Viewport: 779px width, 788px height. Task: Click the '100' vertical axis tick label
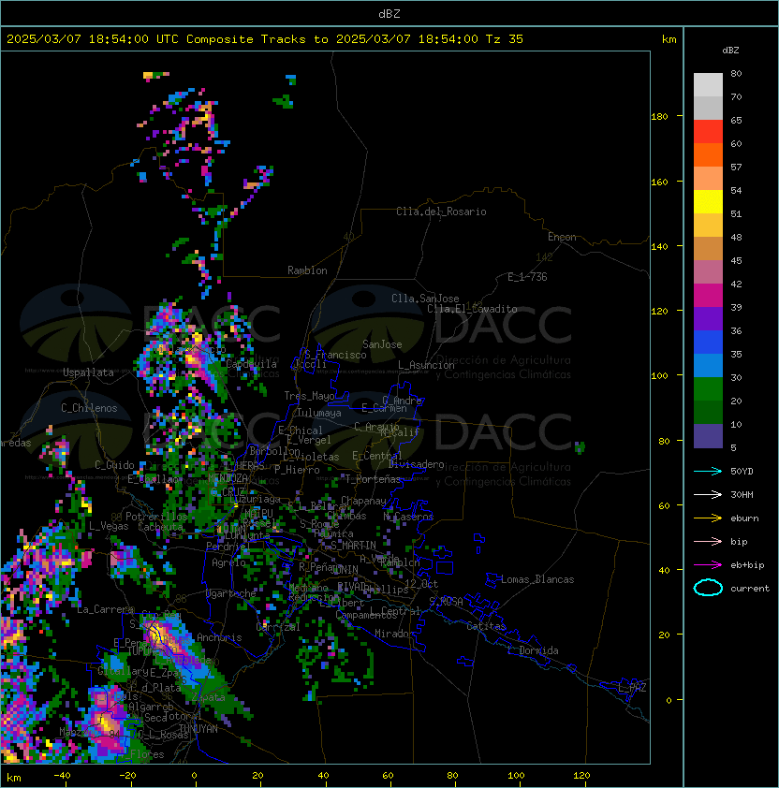659,375
